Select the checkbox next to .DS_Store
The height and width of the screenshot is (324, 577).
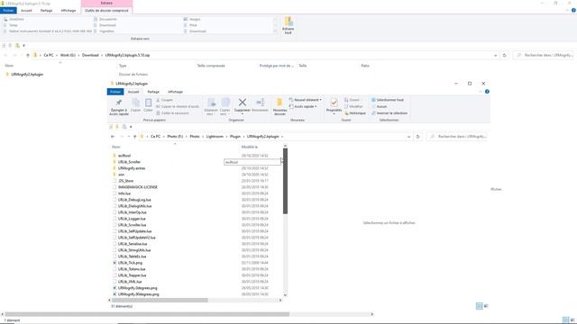coord(114,181)
